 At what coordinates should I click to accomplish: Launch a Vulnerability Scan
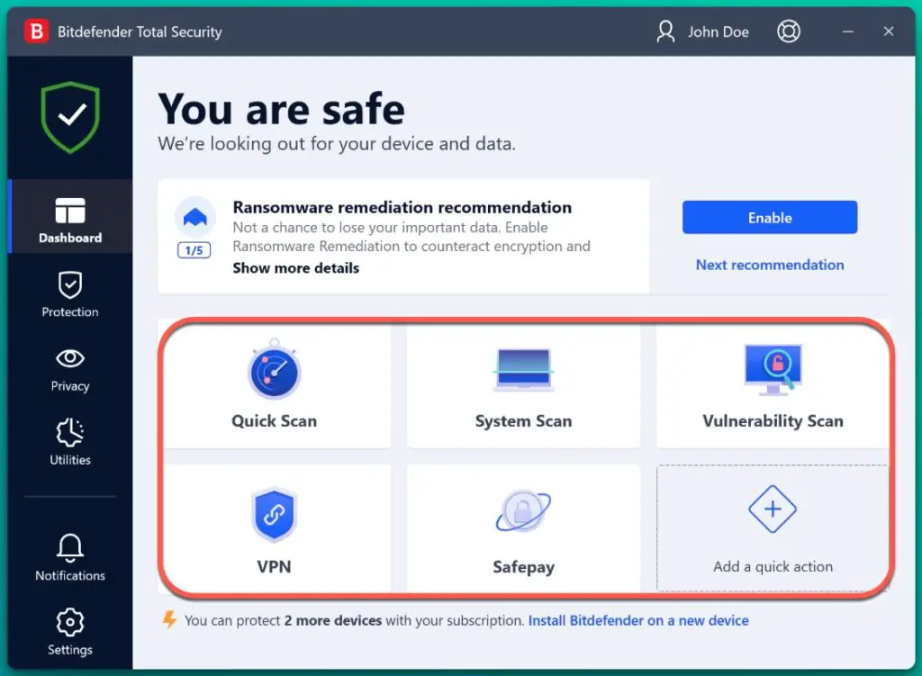[772, 385]
